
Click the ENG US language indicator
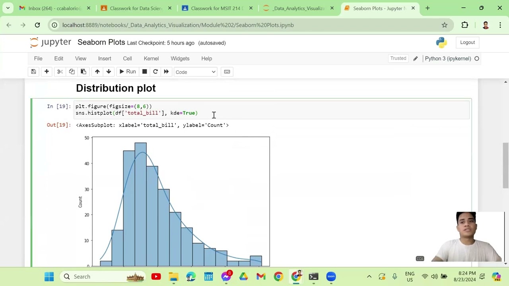410,276
